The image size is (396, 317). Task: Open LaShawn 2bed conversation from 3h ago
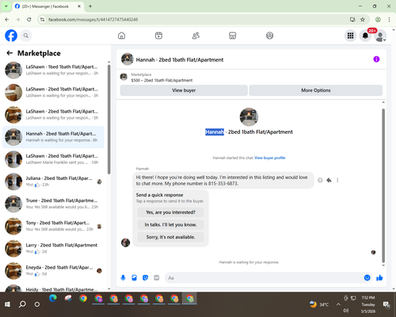point(53,93)
